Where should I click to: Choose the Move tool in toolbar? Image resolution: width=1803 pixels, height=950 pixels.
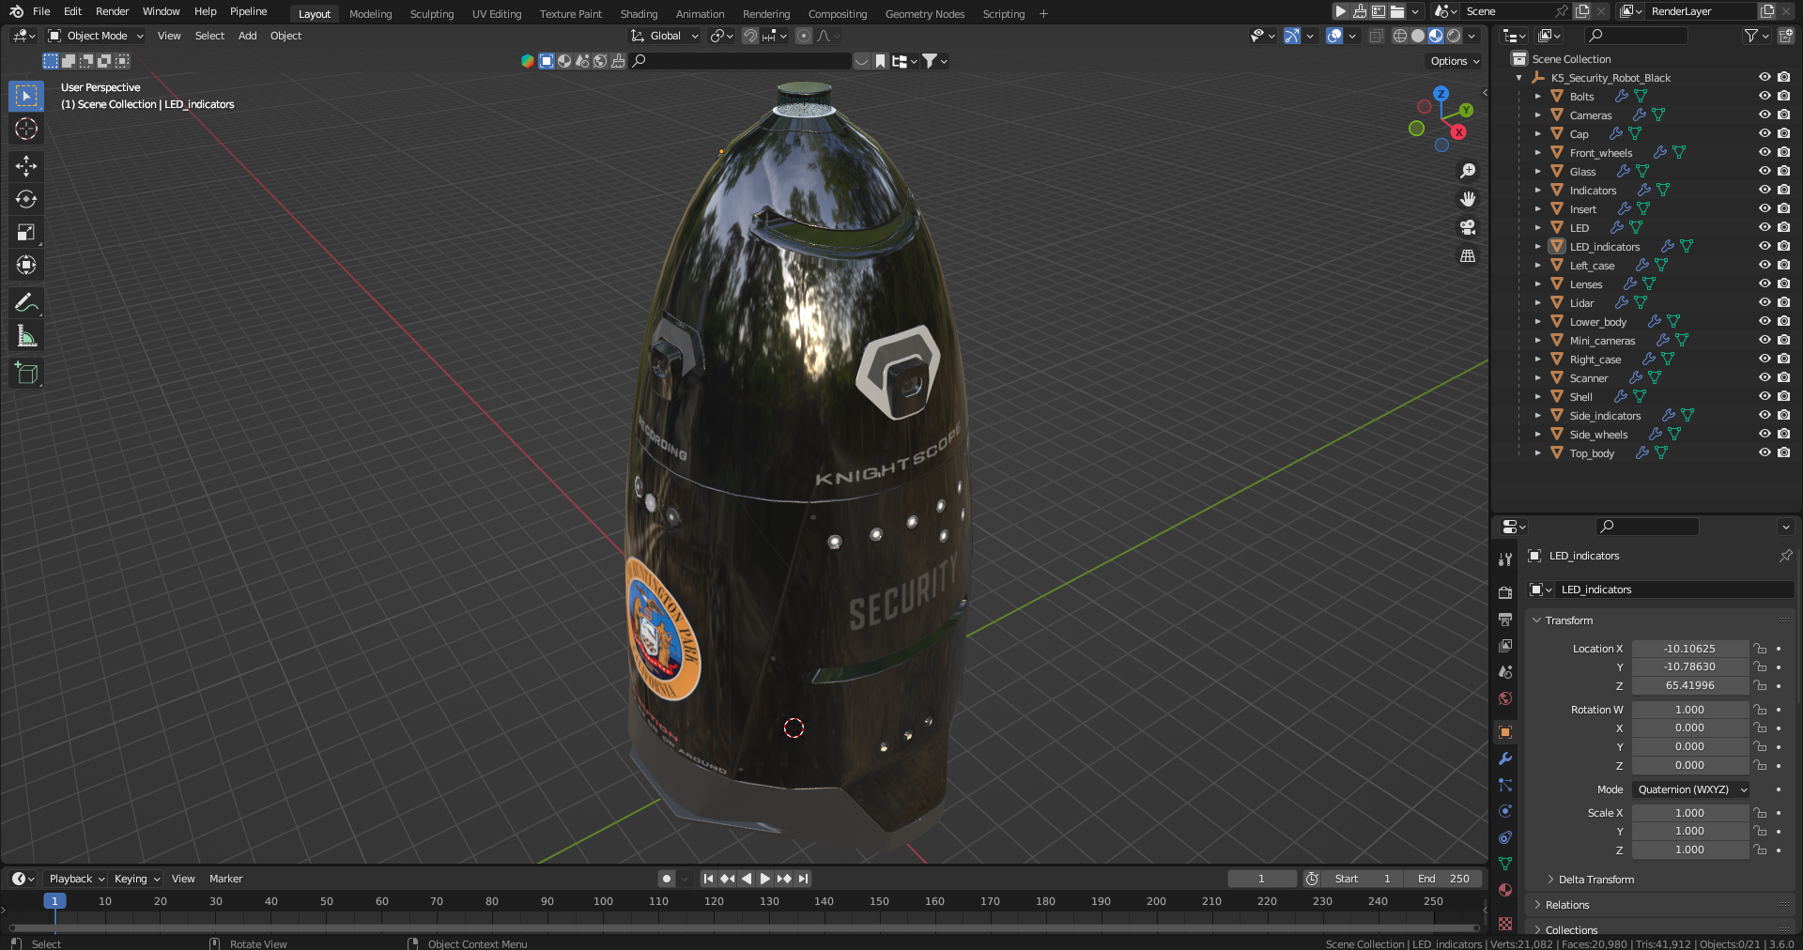[26, 166]
